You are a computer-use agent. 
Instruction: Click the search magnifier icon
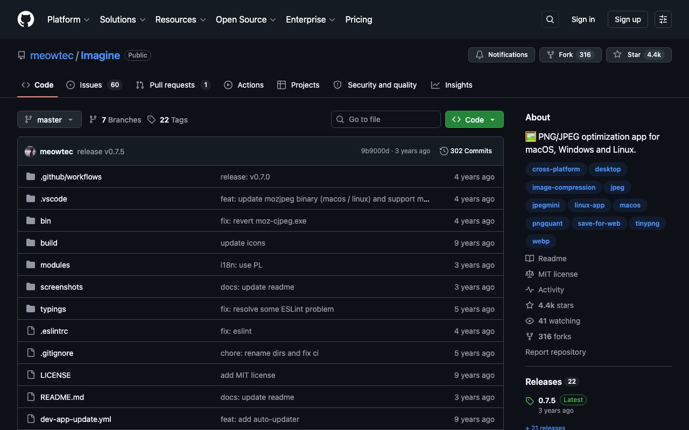550,19
